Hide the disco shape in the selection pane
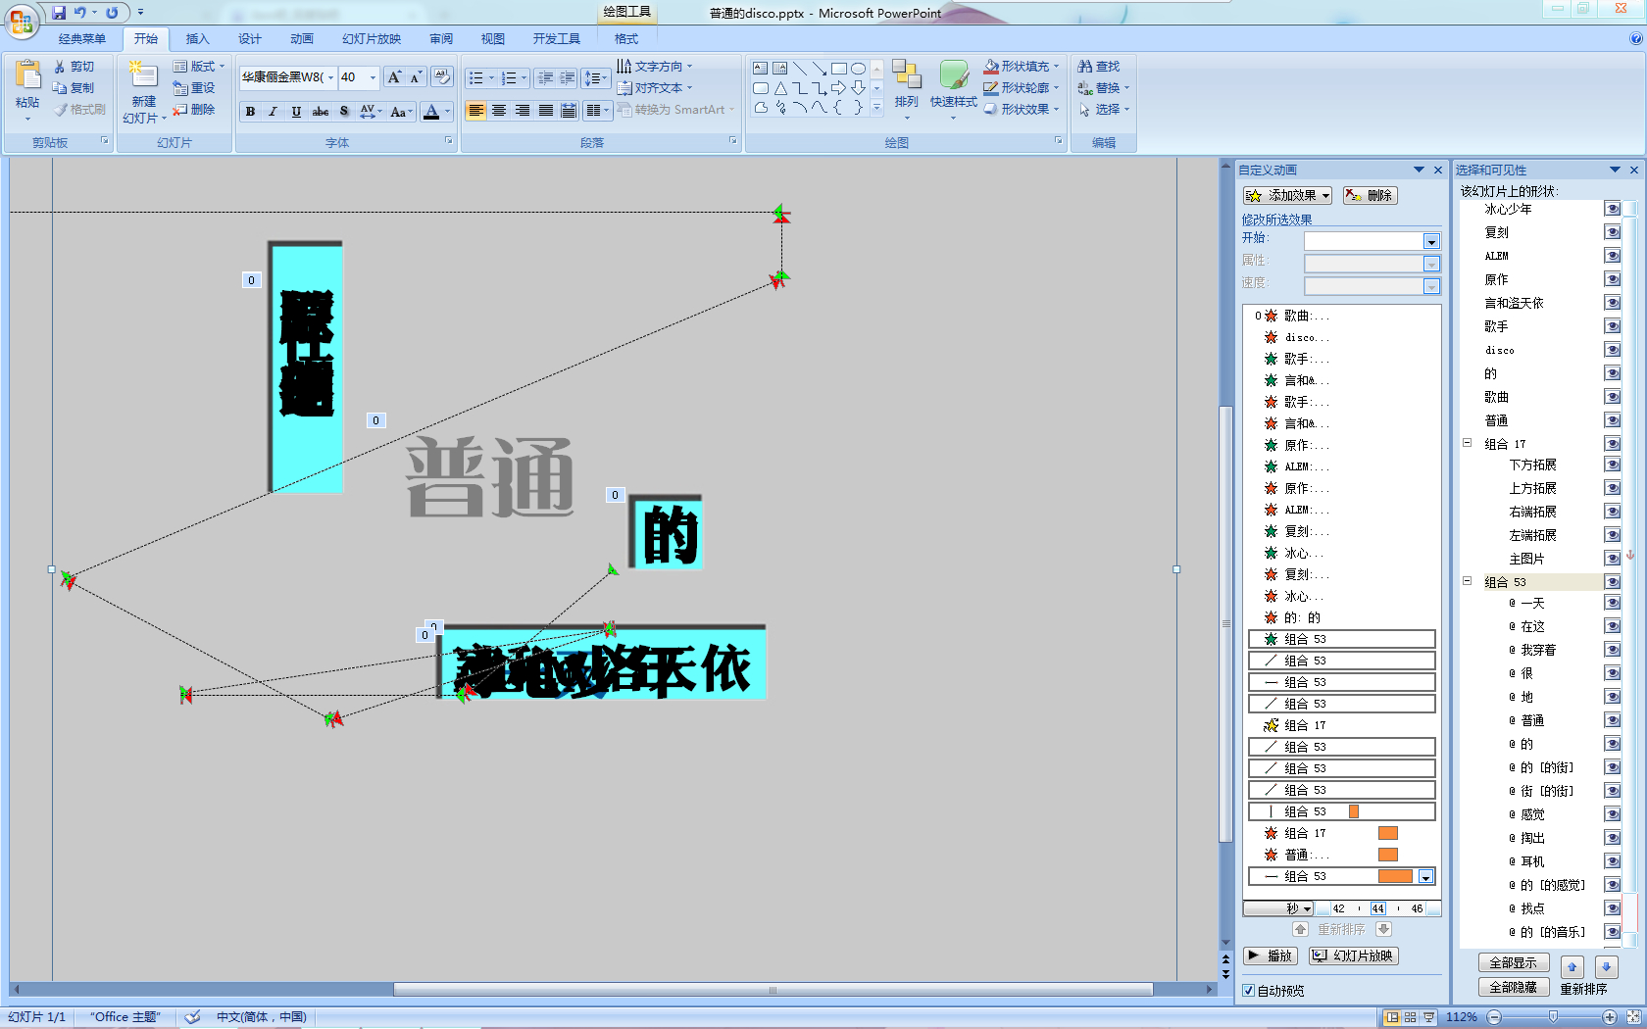Image resolution: width=1647 pixels, height=1029 pixels. pyautogui.click(x=1613, y=350)
